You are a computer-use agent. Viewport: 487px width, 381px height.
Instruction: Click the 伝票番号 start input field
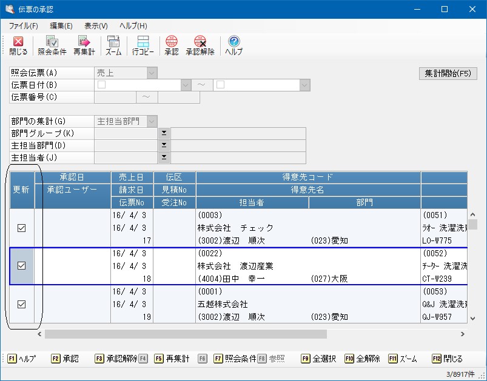coord(115,97)
